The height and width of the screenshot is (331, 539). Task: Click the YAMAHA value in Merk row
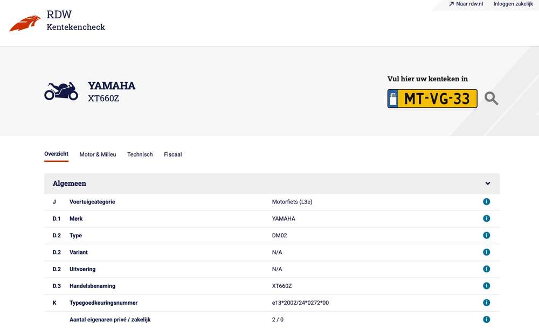[x=284, y=219]
